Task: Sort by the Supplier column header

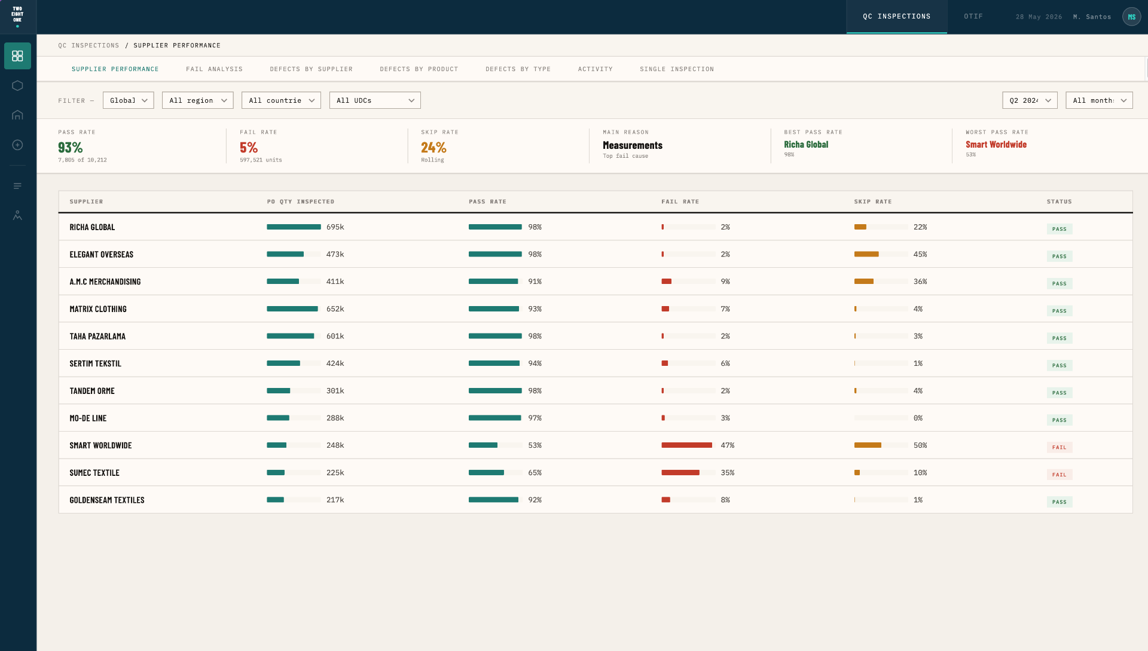Action: [x=86, y=202]
